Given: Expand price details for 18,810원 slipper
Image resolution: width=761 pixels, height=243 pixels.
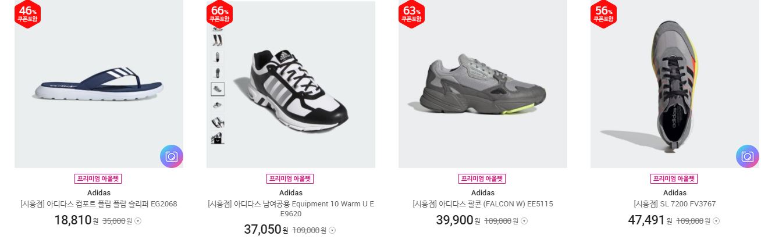Looking at the screenshot, I should click(138, 221).
